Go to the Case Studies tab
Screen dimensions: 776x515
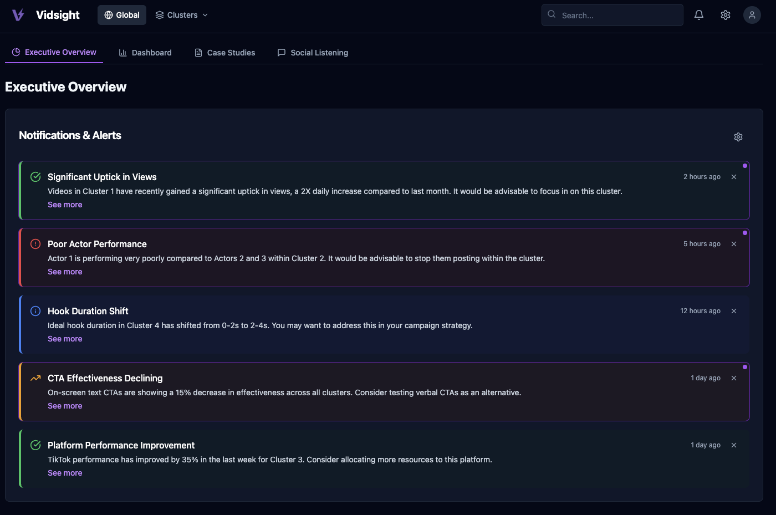click(225, 53)
